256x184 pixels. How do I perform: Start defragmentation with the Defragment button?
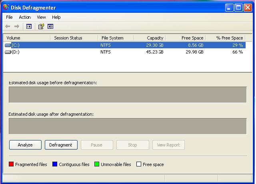click(61, 145)
